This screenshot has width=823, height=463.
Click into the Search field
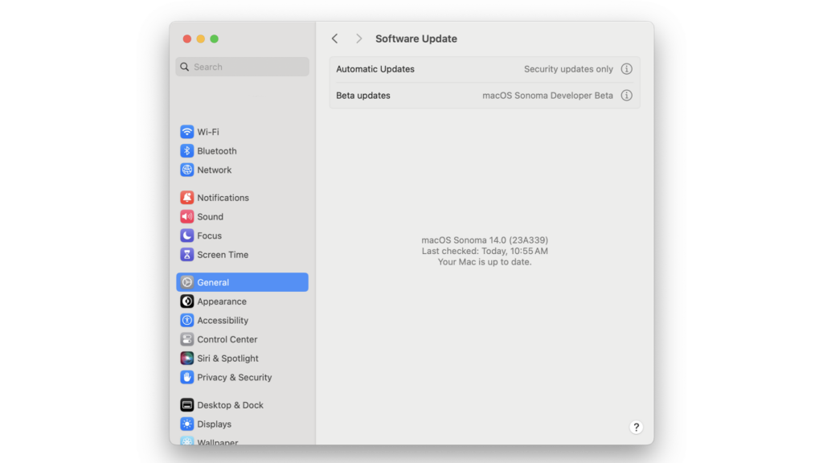[243, 67]
